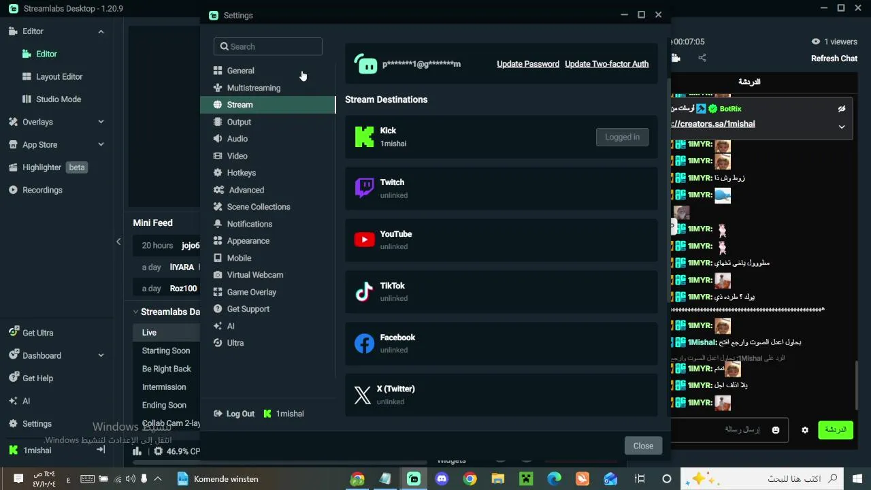Click the TikTok platform logo
The image size is (871, 490).
[364, 291]
